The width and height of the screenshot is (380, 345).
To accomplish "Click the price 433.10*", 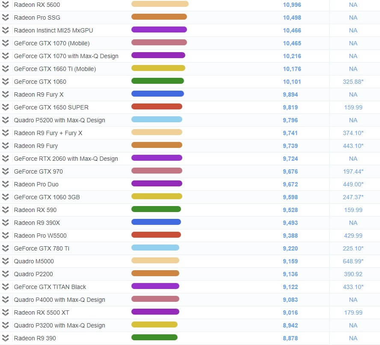I will (x=353, y=287).
